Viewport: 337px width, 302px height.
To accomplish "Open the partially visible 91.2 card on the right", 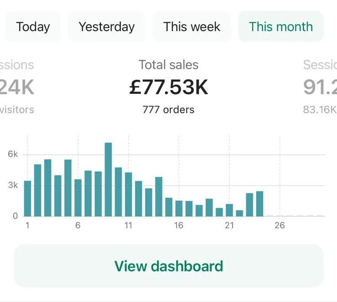I will [x=320, y=87].
